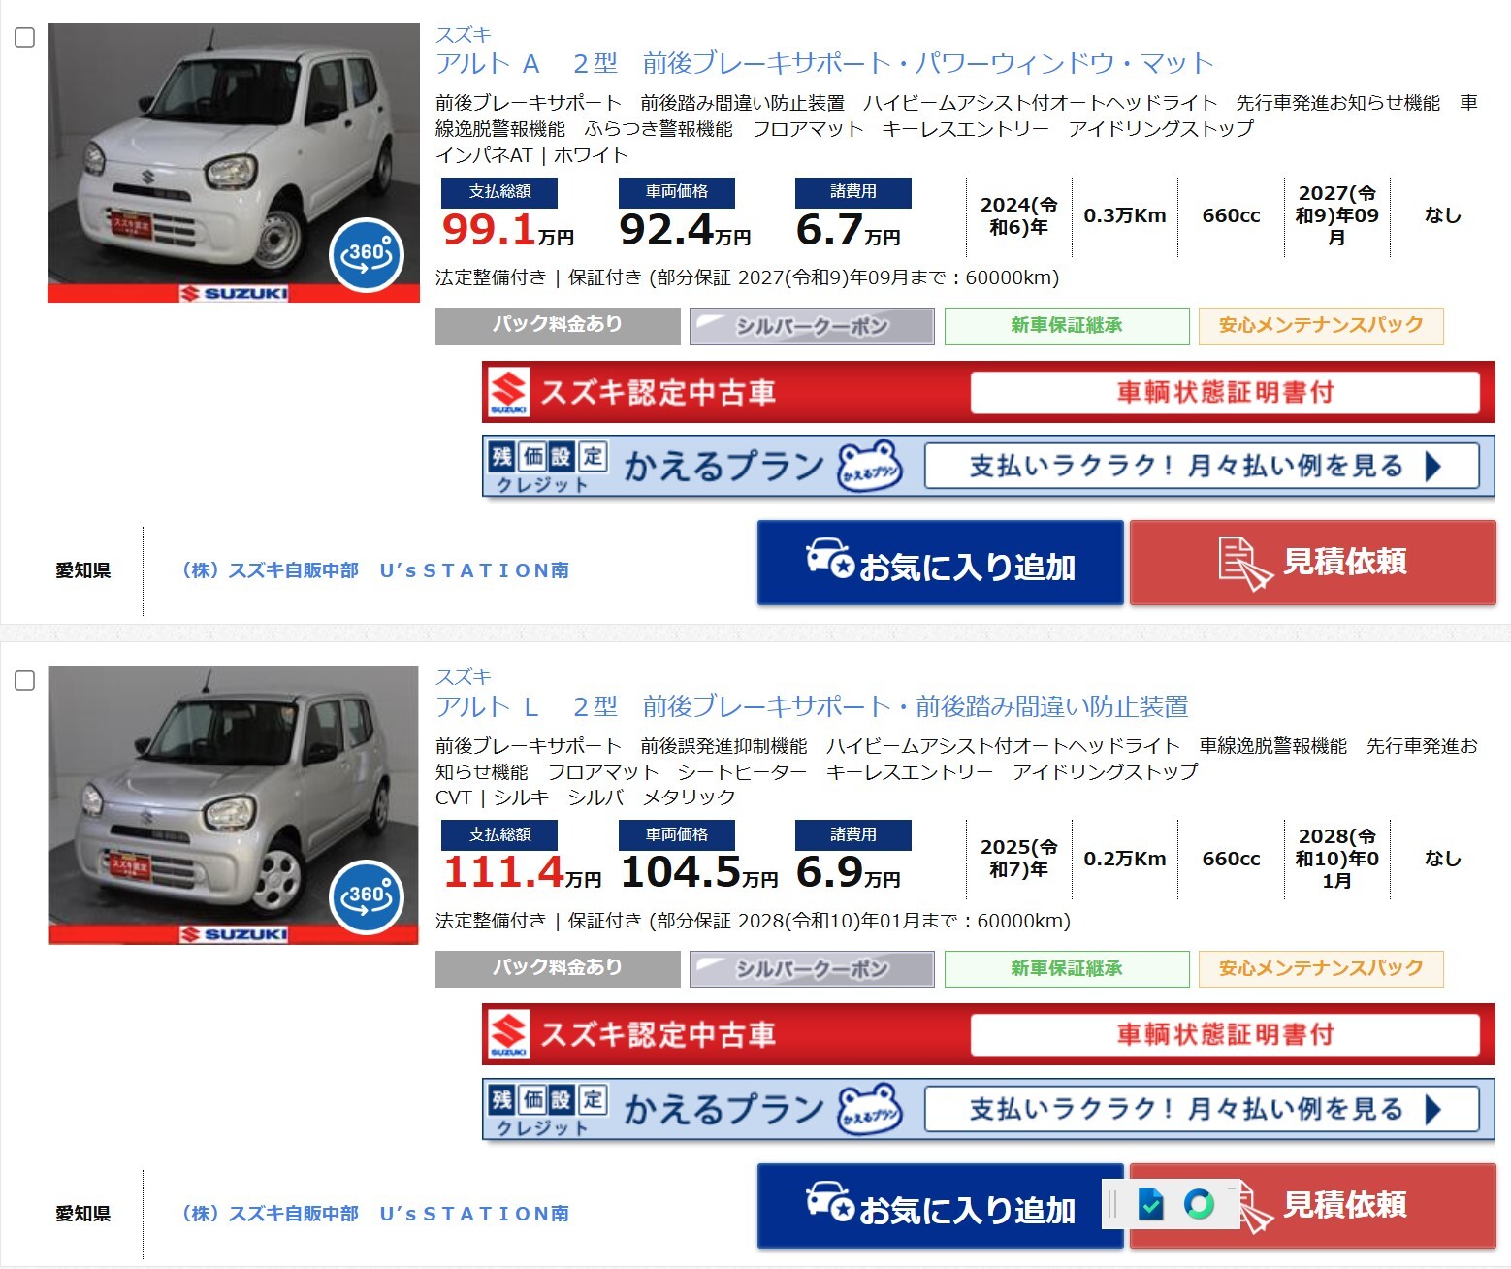
Task: Click the Suzuki logo in second スズキ認定中古車 banner
Action: click(508, 1034)
